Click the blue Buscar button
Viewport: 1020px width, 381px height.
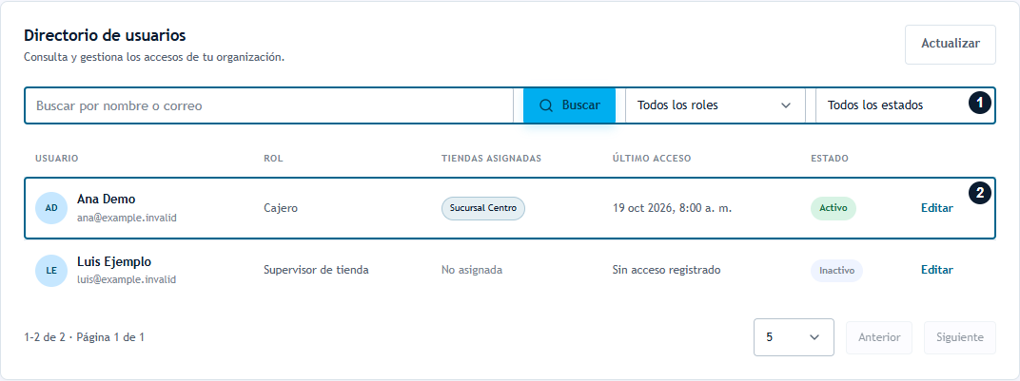coord(569,105)
